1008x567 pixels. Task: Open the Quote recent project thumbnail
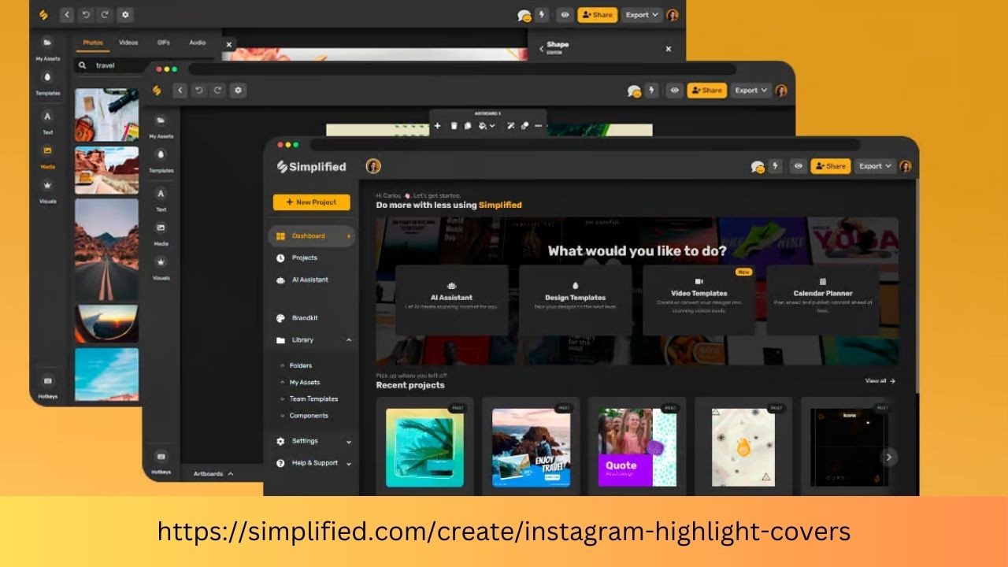coord(637,447)
